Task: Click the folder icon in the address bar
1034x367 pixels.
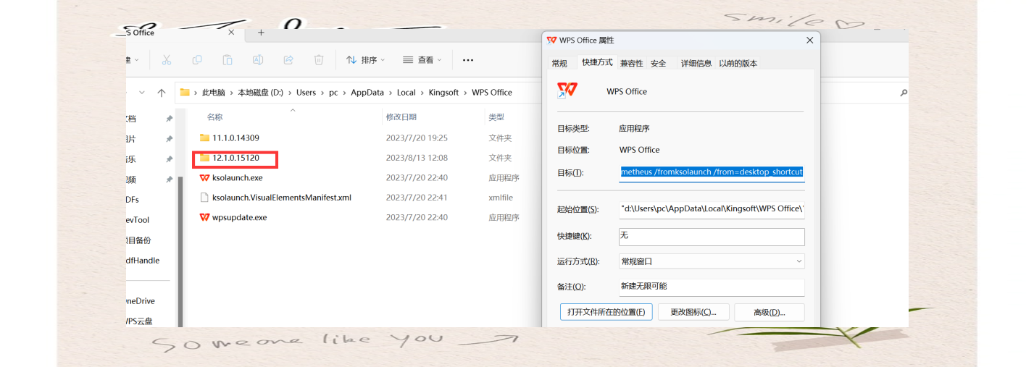Action: 185,92
